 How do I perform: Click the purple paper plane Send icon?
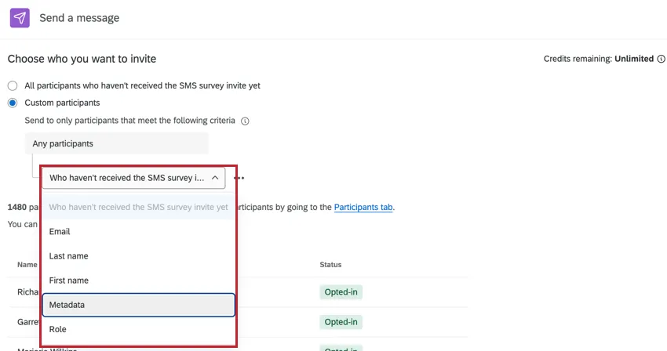[20, 18]
